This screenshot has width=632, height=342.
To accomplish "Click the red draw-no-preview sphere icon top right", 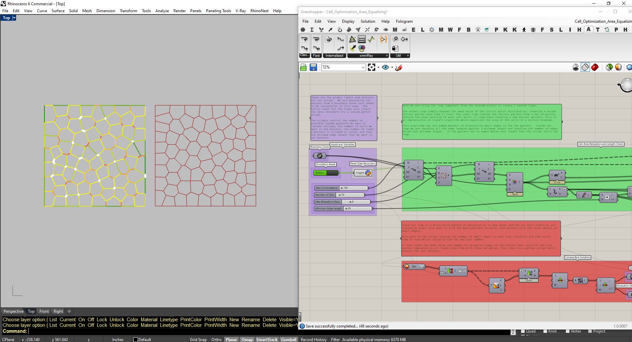I will (x=594, y=67).
